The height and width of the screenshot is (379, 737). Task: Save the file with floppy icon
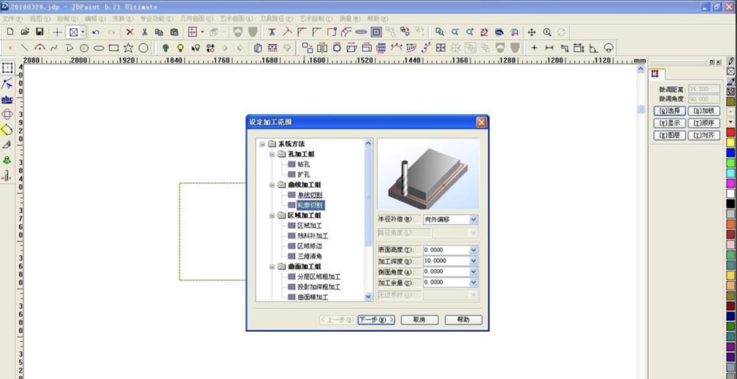40,32
